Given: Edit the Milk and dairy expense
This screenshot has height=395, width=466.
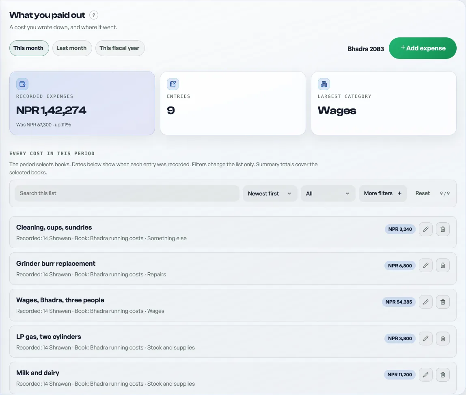Looking at the screenshot, I should (425, 375).
